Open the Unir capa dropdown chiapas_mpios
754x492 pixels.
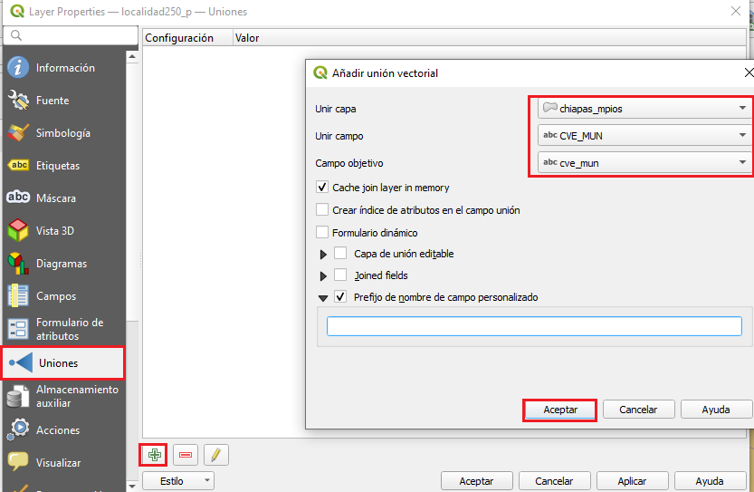coord(640,109)
